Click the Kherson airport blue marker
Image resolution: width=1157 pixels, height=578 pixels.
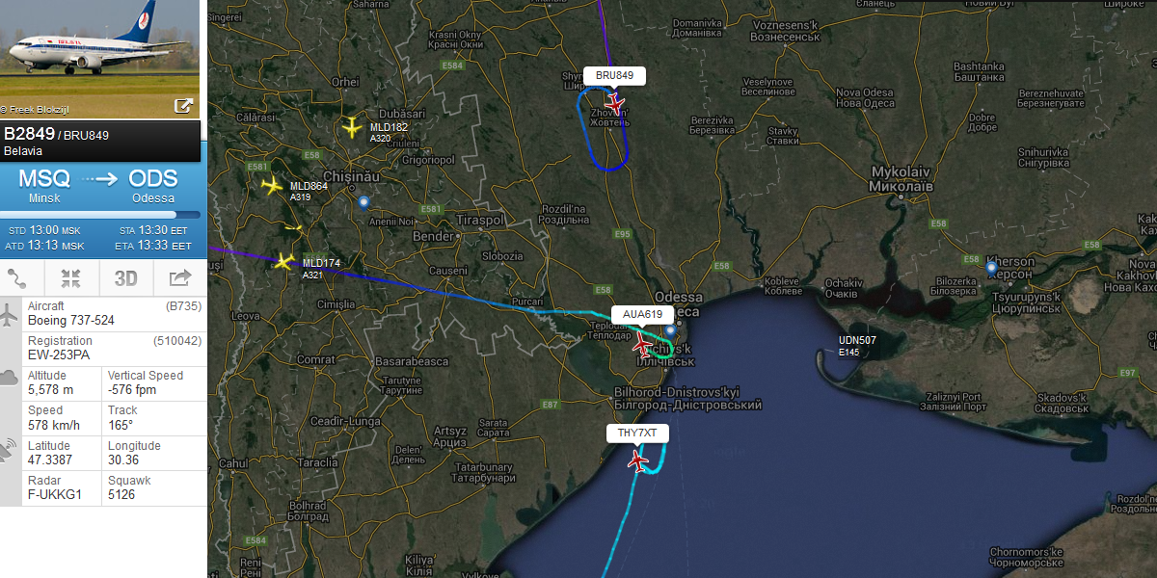pos(991,267)
